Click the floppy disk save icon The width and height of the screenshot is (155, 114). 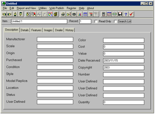tap(120, 14)
